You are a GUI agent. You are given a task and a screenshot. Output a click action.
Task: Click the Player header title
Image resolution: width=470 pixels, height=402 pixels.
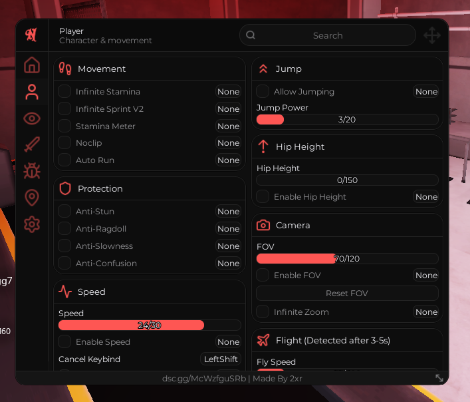pyautogui.click(x=71, y=31)
